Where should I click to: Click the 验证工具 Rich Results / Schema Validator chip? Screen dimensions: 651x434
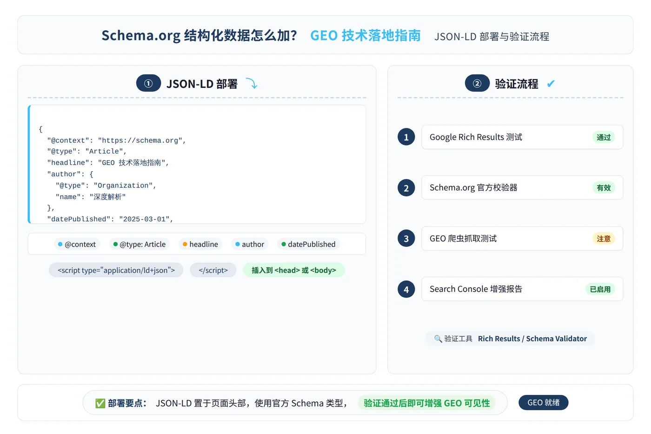point(510,339)
